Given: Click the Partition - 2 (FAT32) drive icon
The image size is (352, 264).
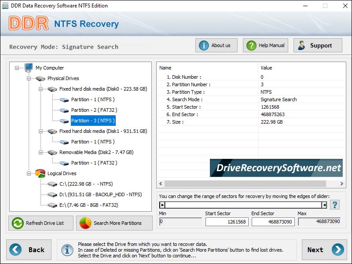Looking at the screenshot, I should (64, 110).
